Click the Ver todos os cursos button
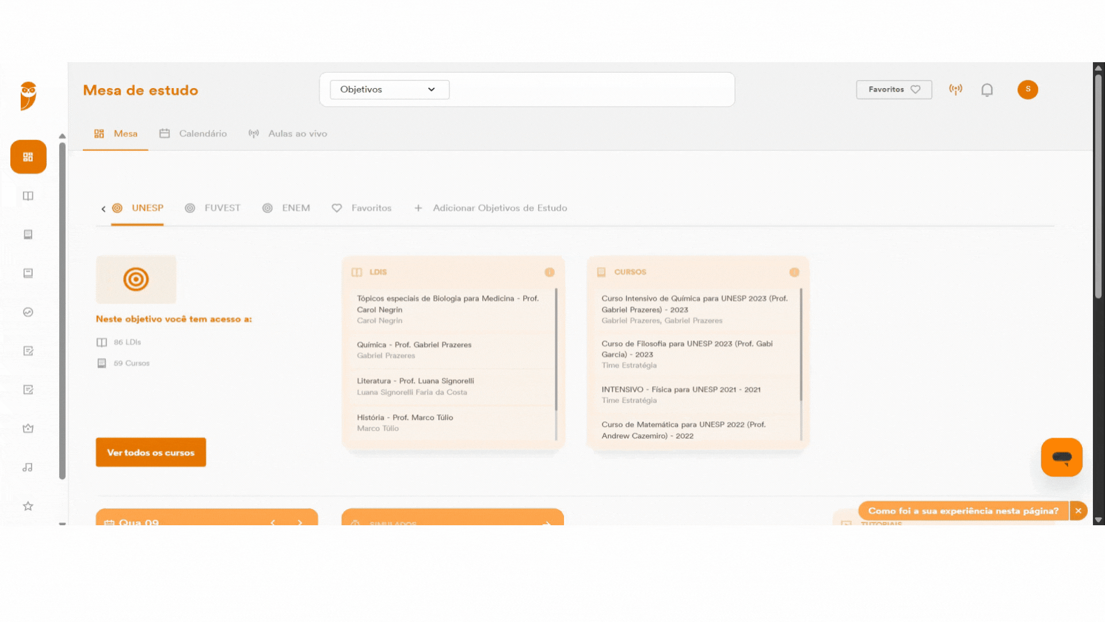1105x622 pixels. pyautogui.click(x=151, y=452)
